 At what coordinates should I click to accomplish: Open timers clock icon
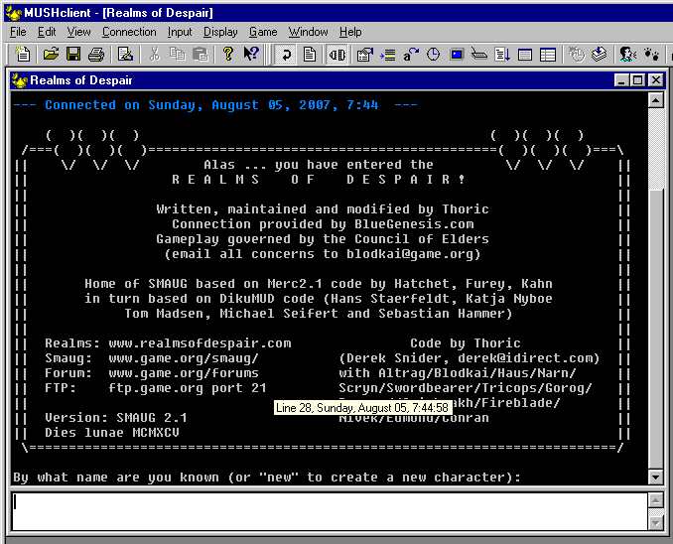click(434, 55)
